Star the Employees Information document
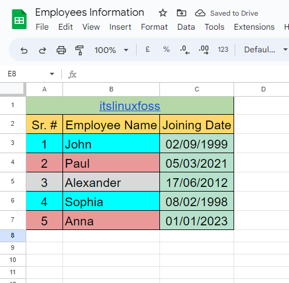Viewport: 289px width, 283px height. pyautogui.click(x=163, y=13)
